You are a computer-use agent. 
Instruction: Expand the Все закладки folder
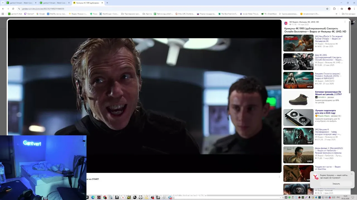point(349,14)
